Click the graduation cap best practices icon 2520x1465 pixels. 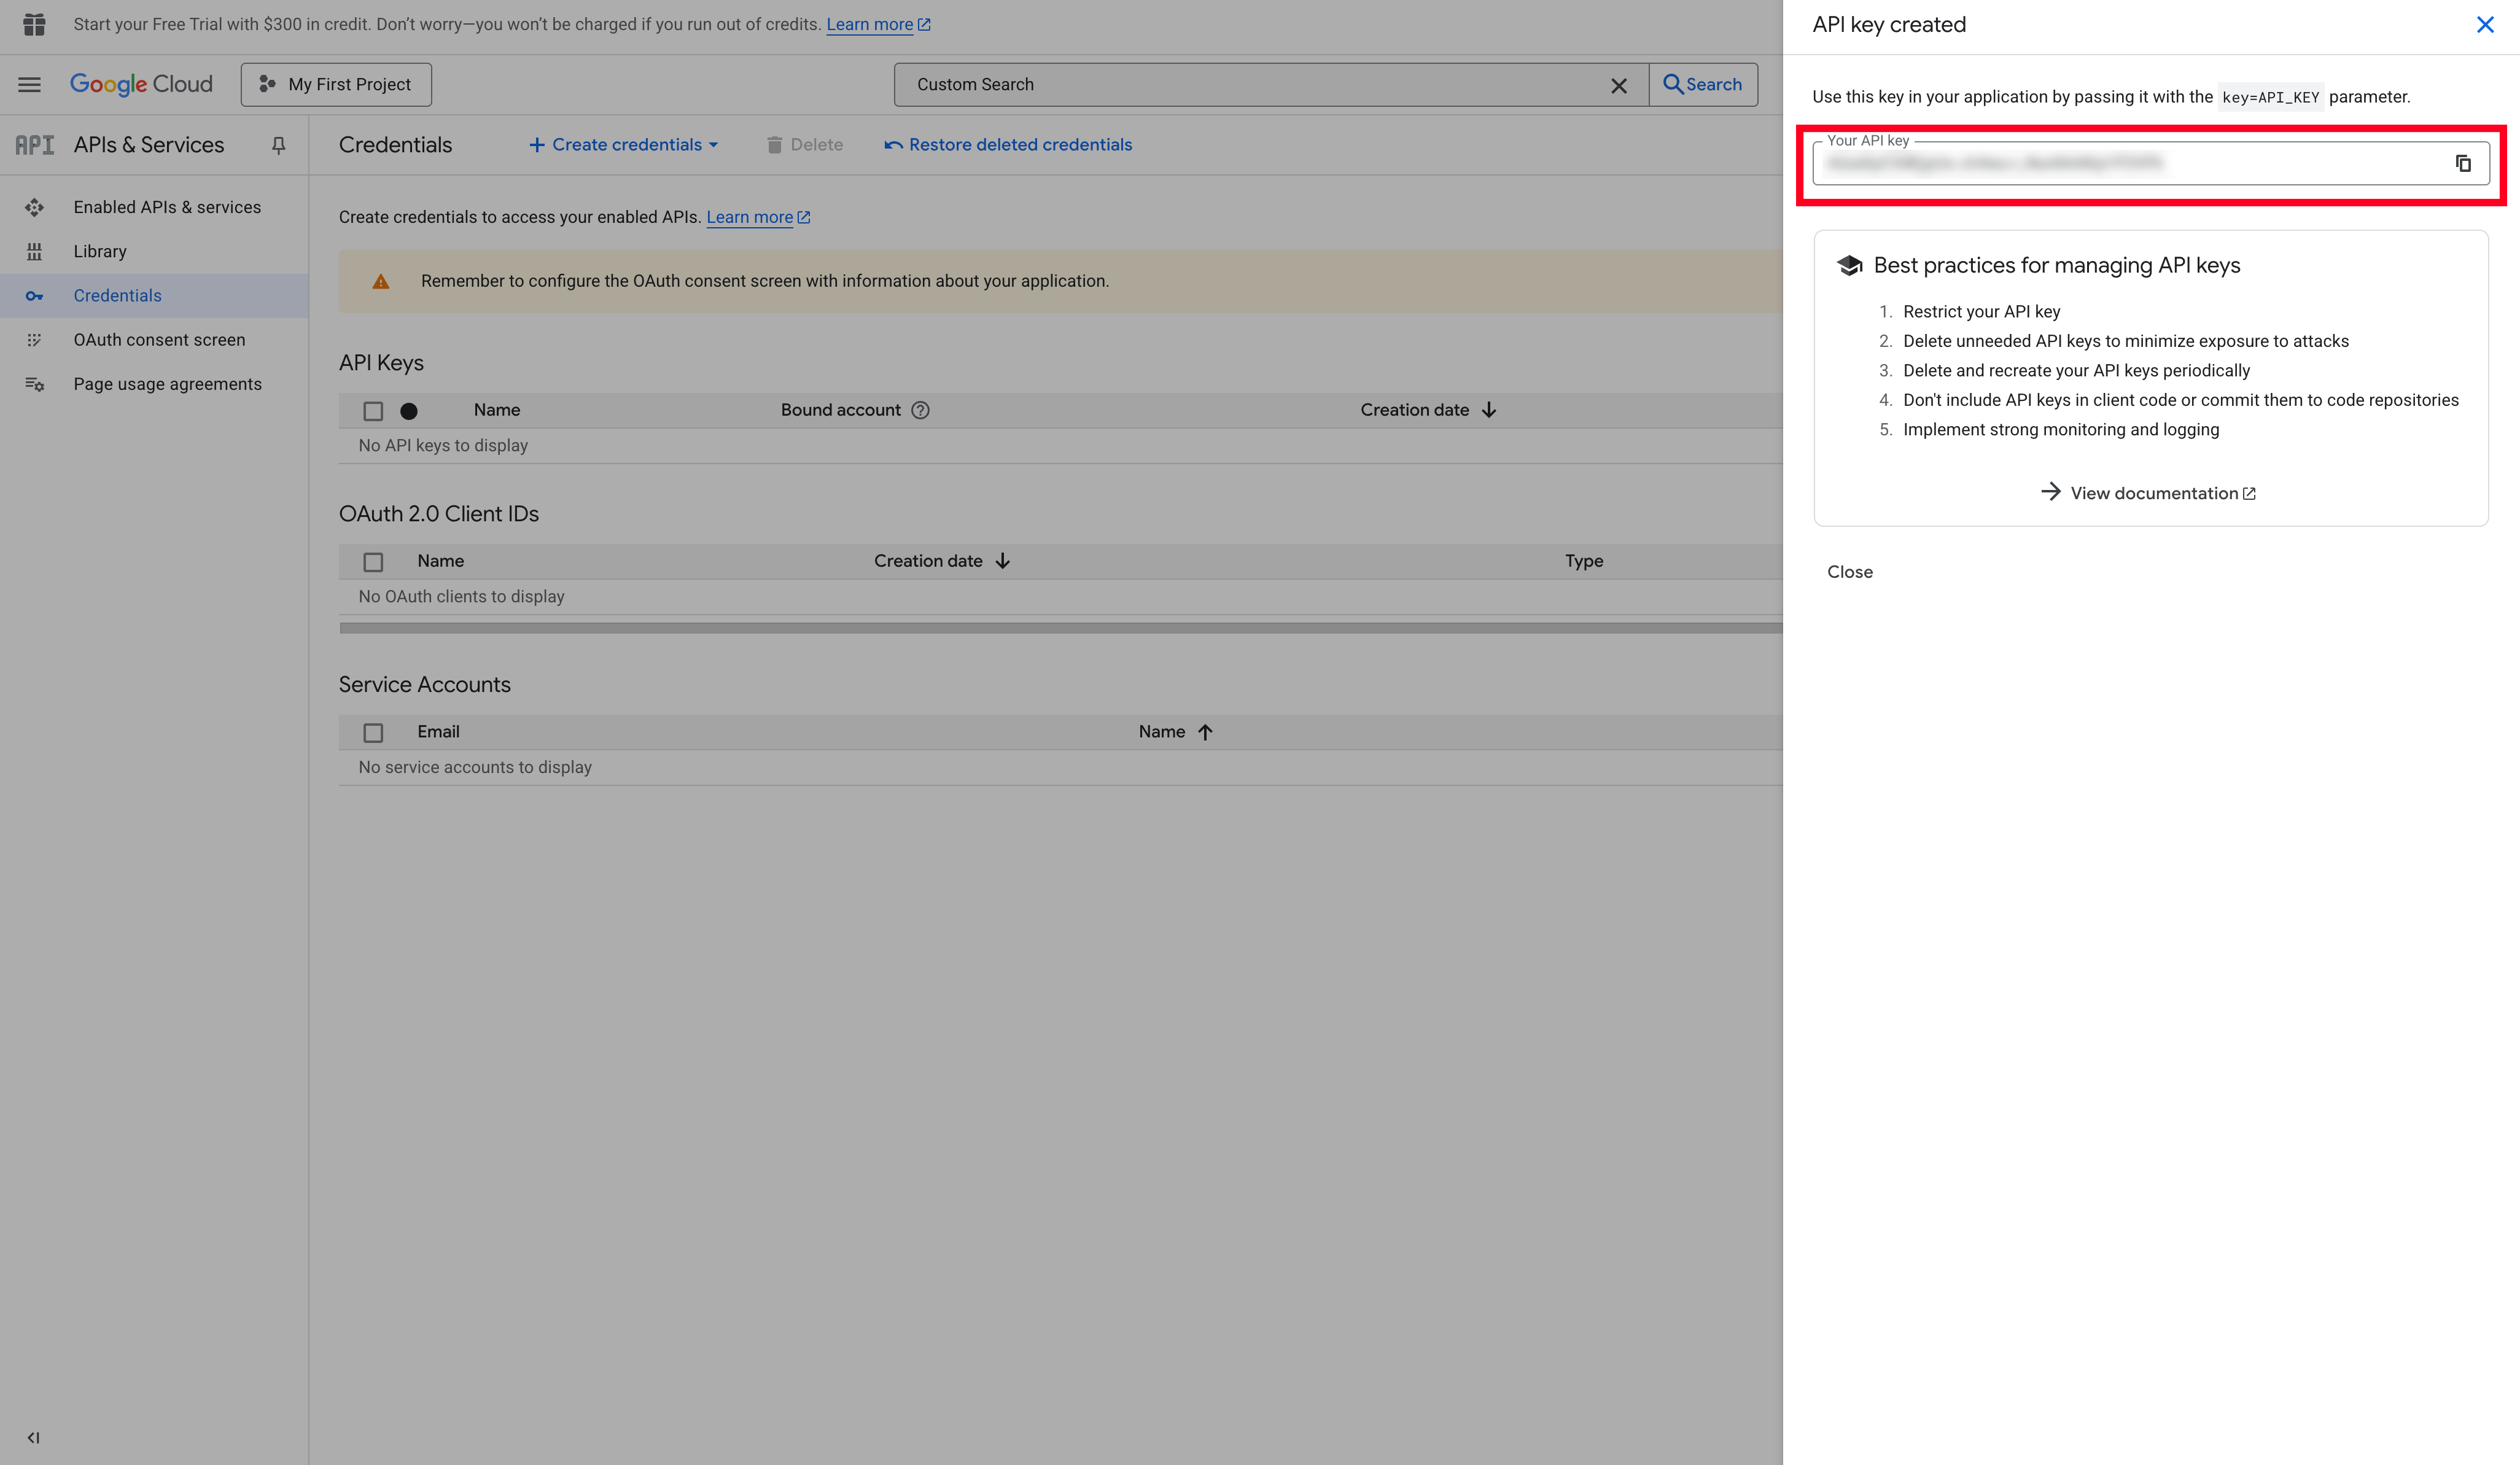point(1850,265)
